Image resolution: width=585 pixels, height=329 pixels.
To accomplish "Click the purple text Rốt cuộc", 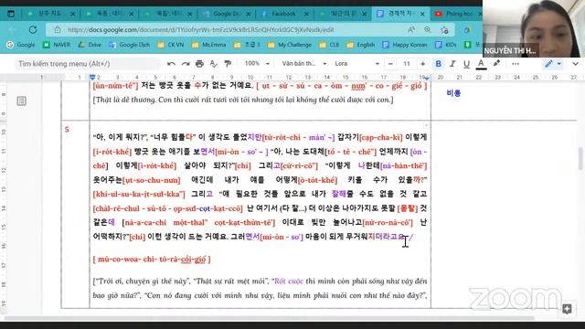I will (x=289, y=281).
